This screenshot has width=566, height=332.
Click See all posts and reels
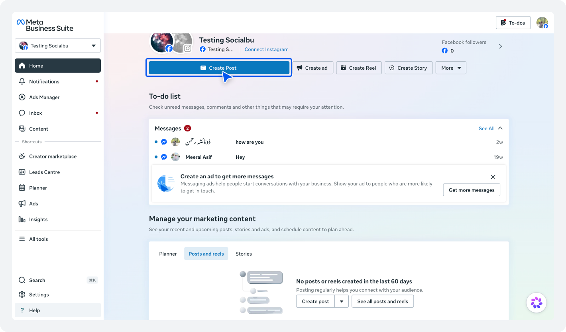[x=383, y=301]
